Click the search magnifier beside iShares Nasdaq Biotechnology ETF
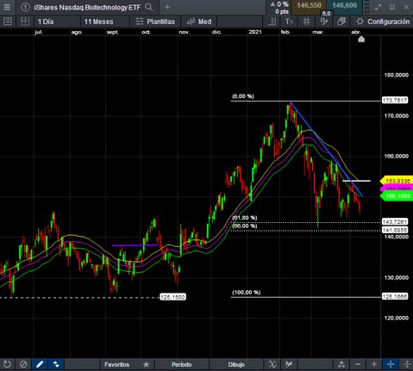Image resolution: width=413 pixels, height=371 pixels. point(149,7)
